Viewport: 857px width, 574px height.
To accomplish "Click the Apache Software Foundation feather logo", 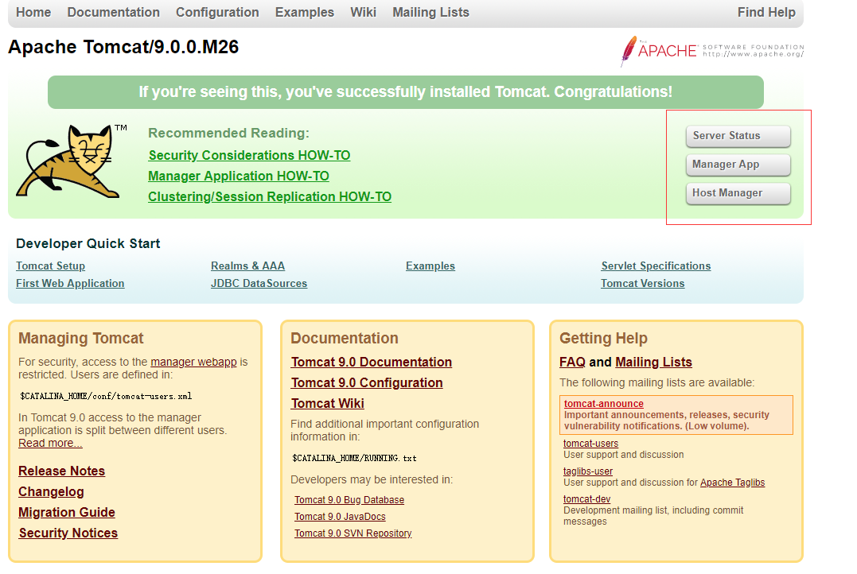I will coord(712,52).
